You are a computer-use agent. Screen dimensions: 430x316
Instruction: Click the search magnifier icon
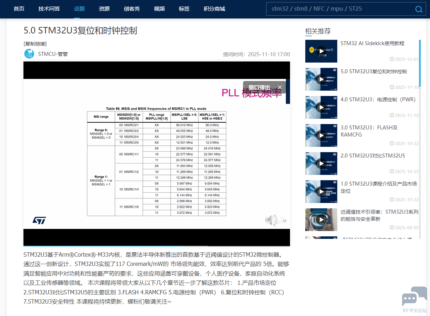419,9
